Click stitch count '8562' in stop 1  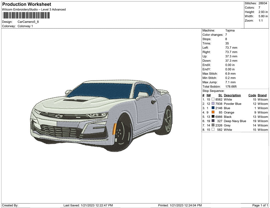[x=219, y=99]
